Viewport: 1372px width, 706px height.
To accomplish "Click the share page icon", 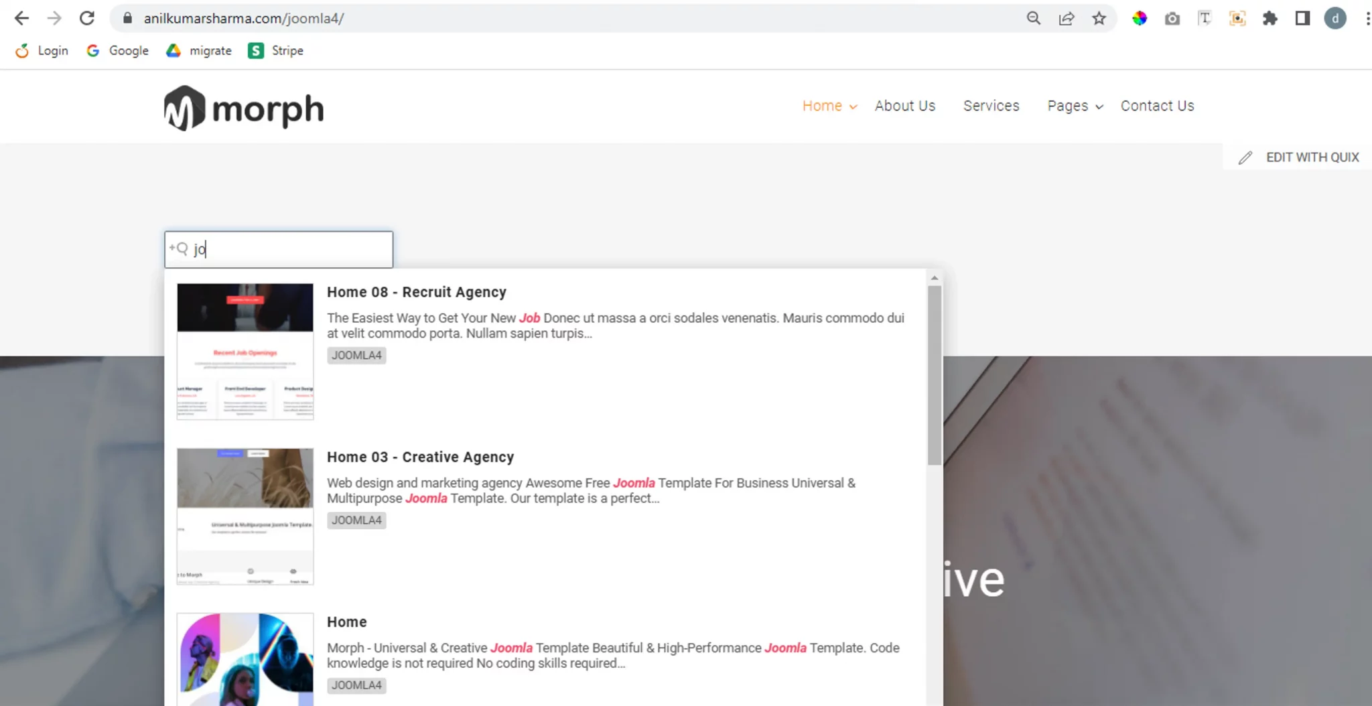I will pos(1066,18).
